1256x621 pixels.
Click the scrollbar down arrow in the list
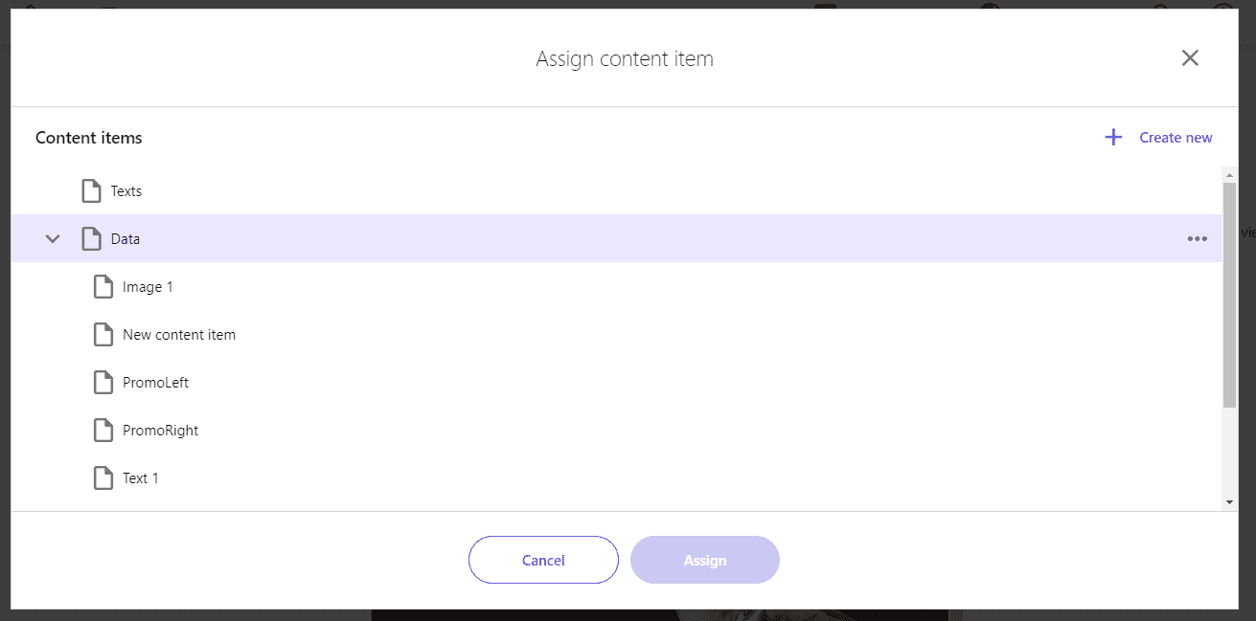tap(1229, 501)
